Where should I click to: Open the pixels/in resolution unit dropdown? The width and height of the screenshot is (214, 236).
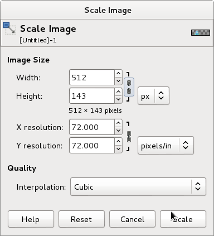click(x=166, y=146)
